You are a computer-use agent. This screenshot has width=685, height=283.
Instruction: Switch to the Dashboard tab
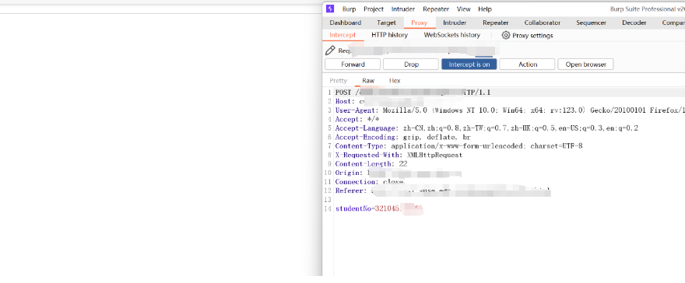pos(345,23)
